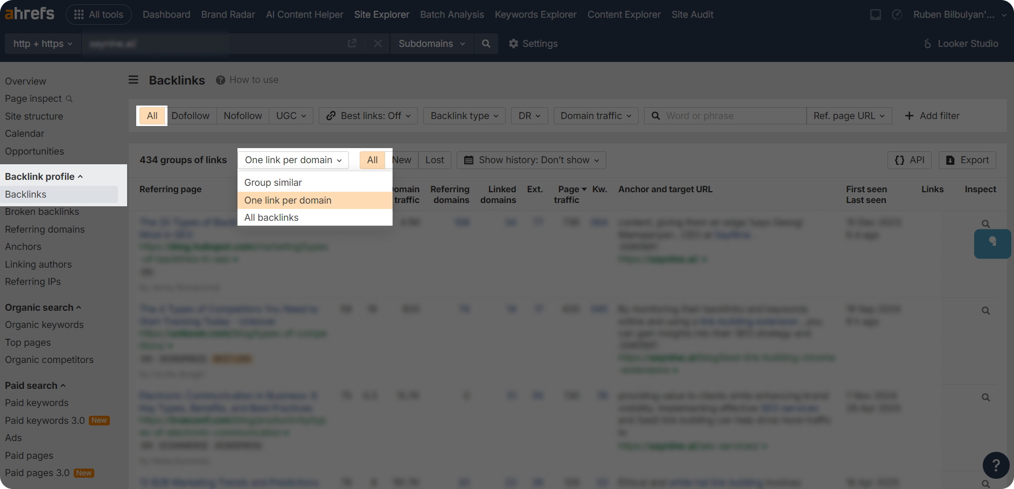Choose One link per domain option

(x=315, y=200)
